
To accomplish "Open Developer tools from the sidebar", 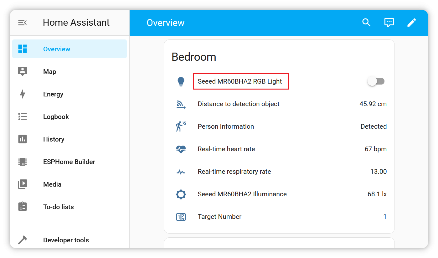I will (70, 240).
